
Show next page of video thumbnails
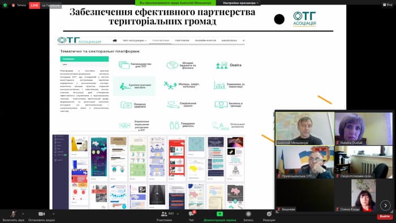click(385, 205)
